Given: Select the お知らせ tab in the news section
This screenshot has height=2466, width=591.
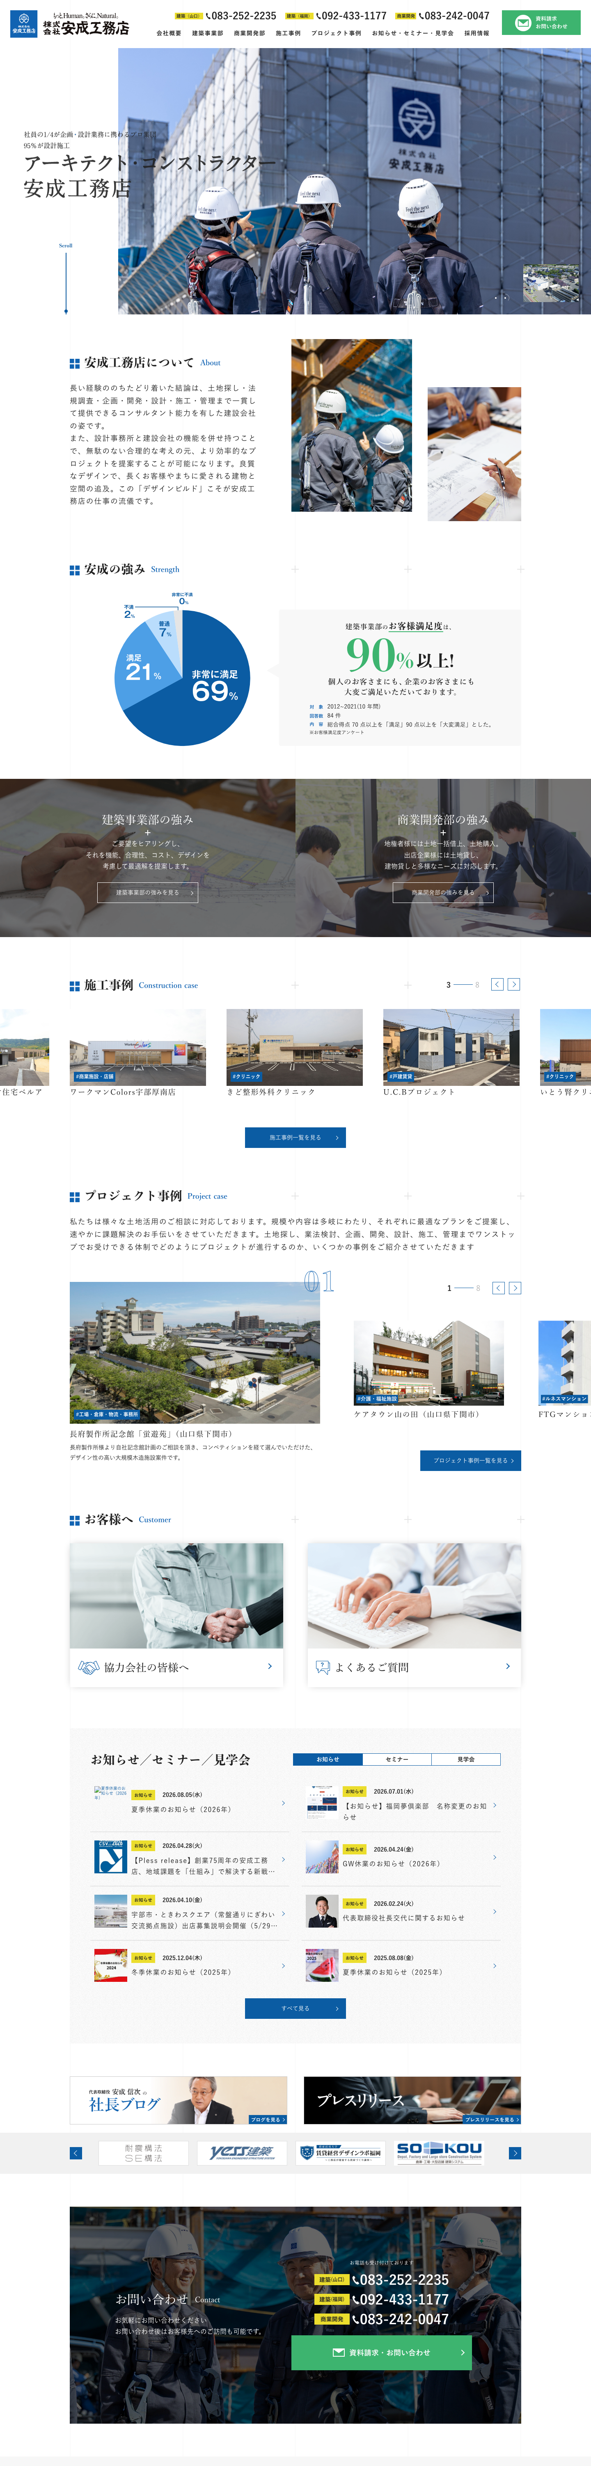Looking at the screenshot, I should pyautogui.click(x=327, y=1759).
